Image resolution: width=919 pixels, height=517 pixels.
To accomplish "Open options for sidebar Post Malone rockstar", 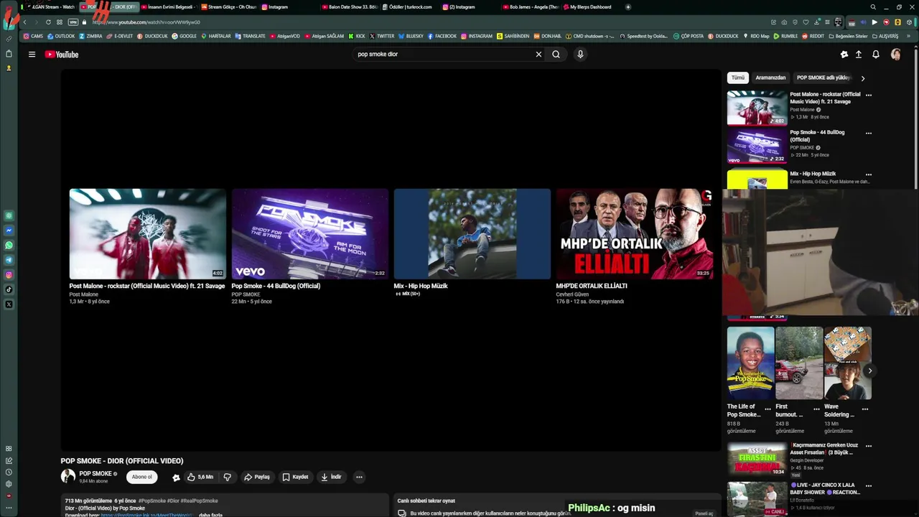I will point(869,95).
